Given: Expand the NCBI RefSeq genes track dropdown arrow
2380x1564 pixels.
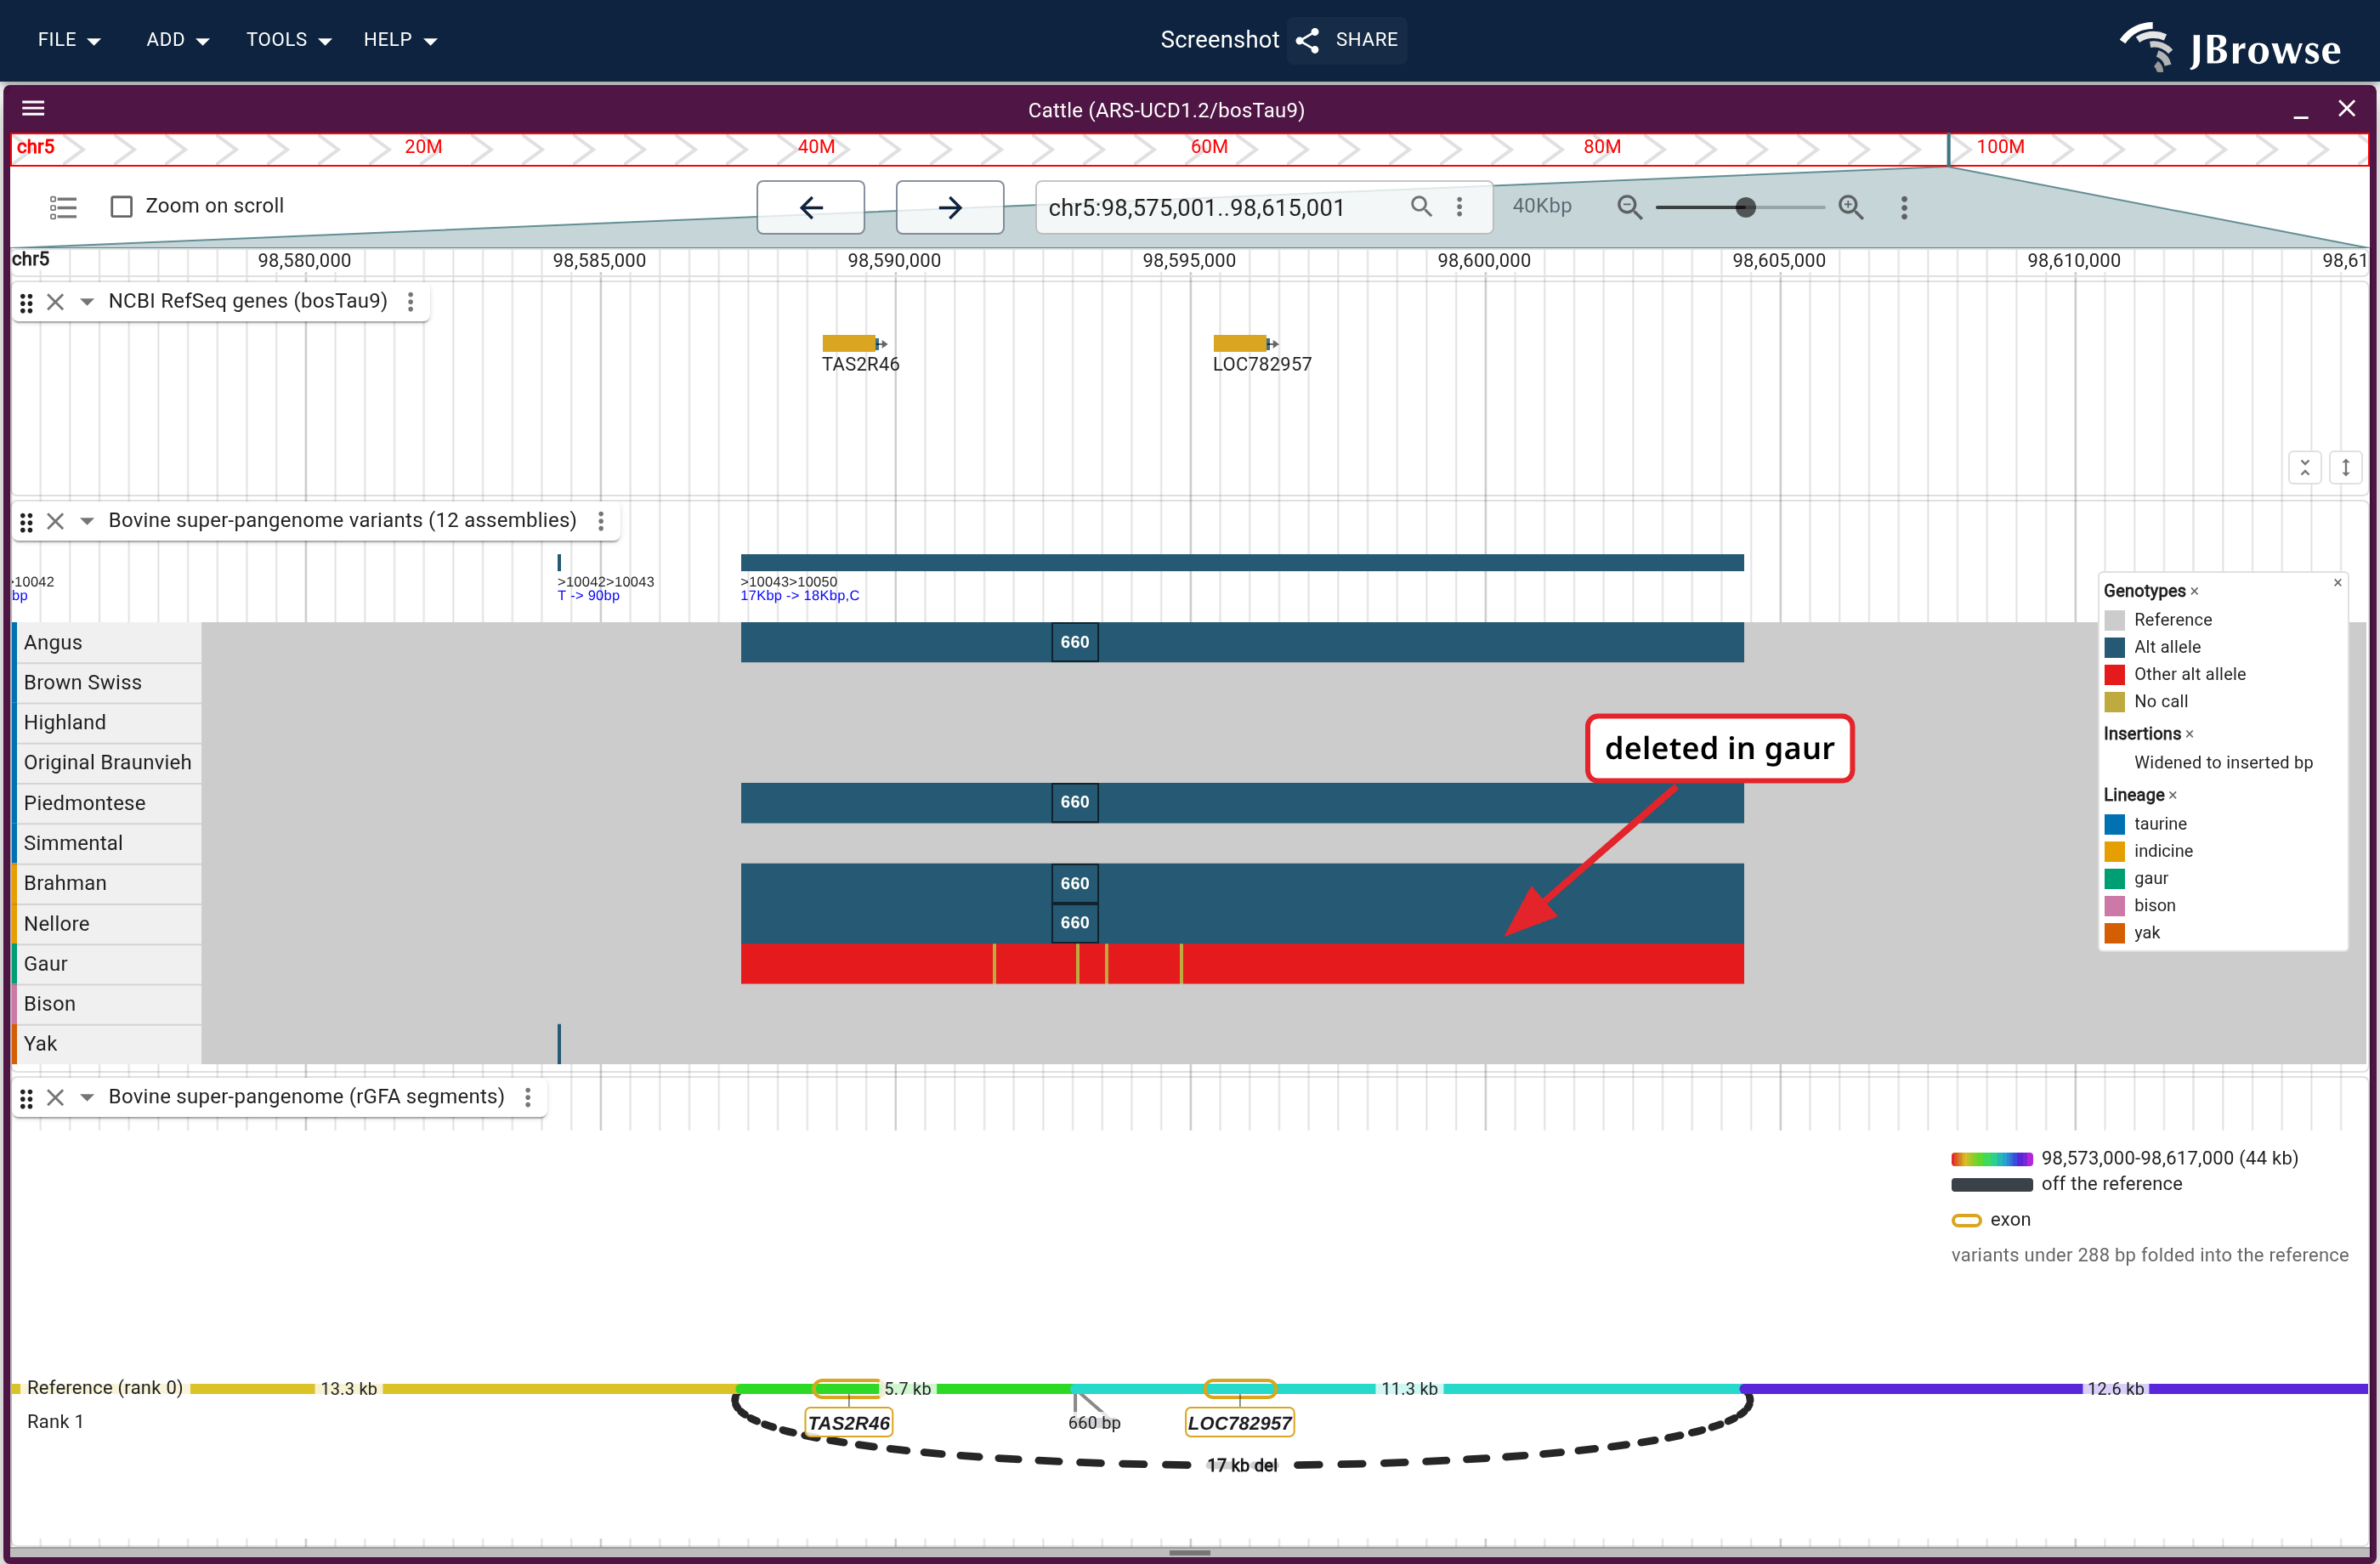Looking at the screenshot, I should pos(87,302).
